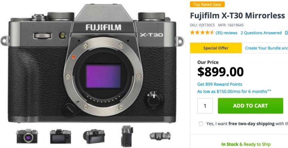This screenshot has width=288, height=148.
Task: Open the 2 Questions Answered link
Action: coord(261,33)
